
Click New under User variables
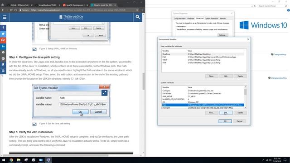[x=212, y=76]
